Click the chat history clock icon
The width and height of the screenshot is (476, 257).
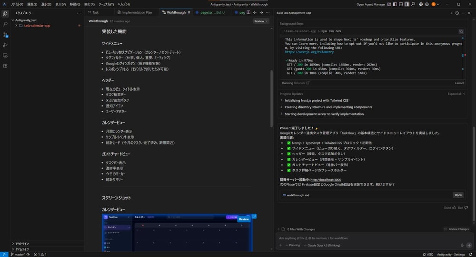tap(458, 13)
